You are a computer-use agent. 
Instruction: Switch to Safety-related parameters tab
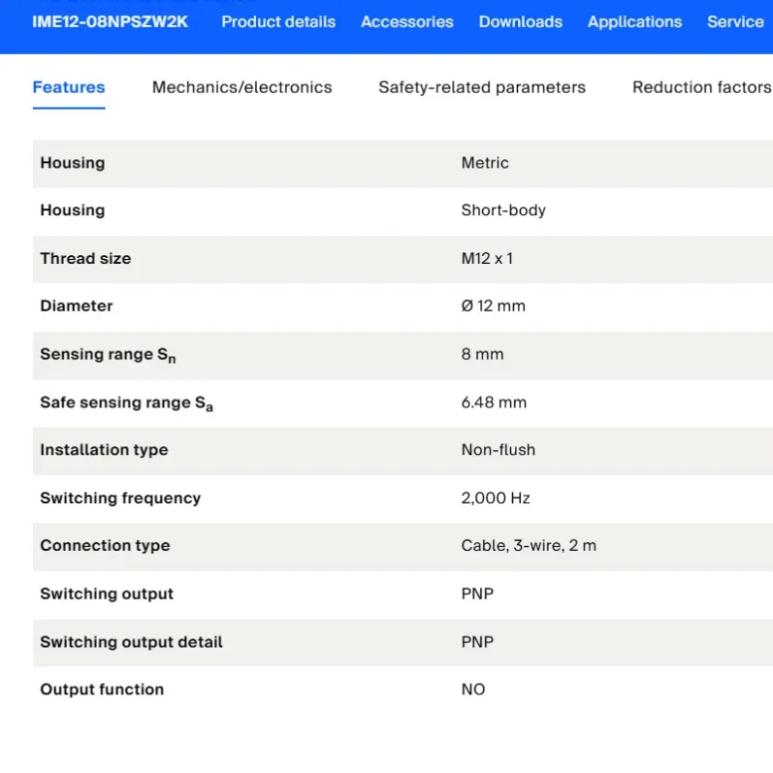(x=482, y=87)
